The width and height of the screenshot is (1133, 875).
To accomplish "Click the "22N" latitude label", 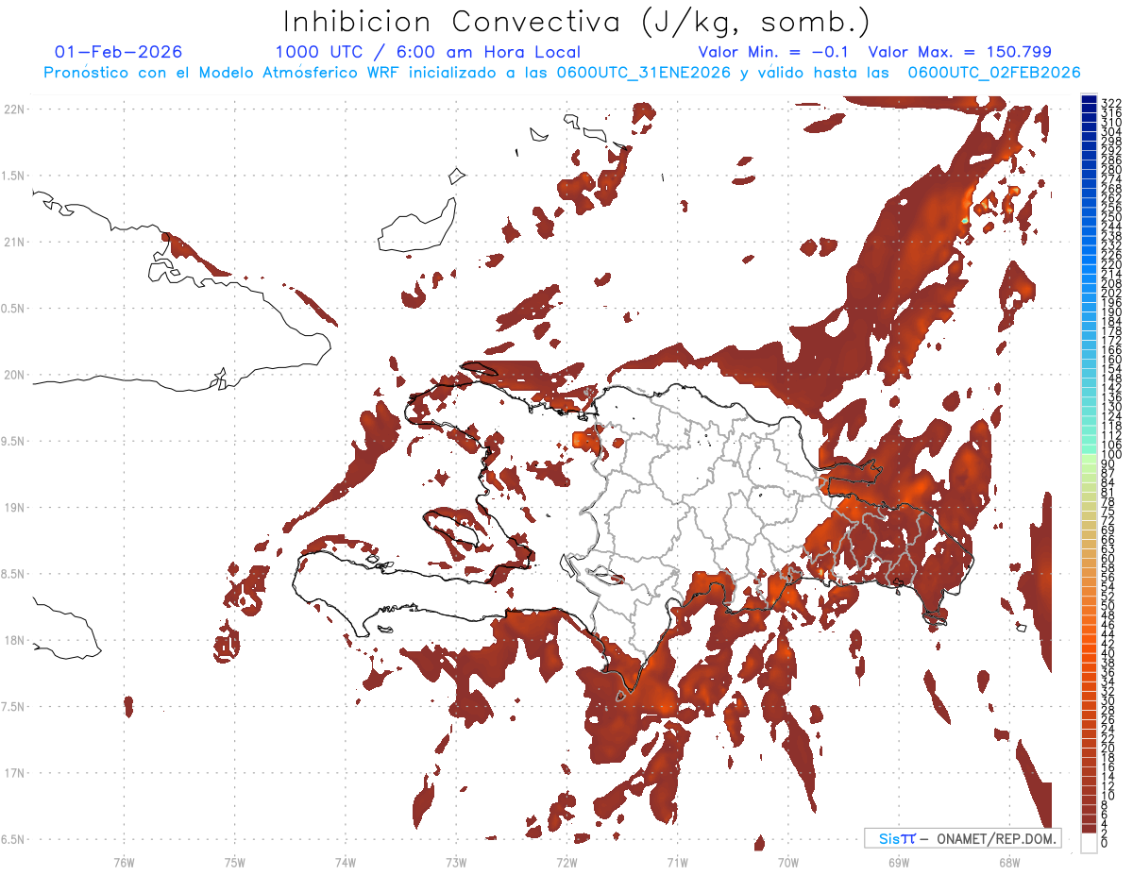I will 14,109.
